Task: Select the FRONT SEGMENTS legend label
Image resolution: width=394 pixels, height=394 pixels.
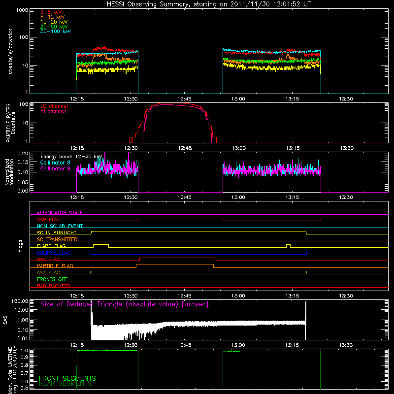Action: tap(67, 378)
